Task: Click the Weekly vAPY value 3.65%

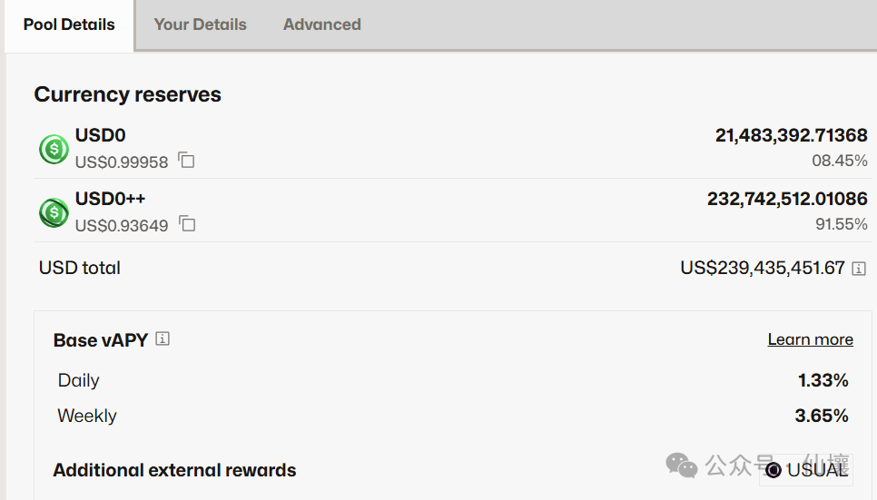Action: [822, 416]
